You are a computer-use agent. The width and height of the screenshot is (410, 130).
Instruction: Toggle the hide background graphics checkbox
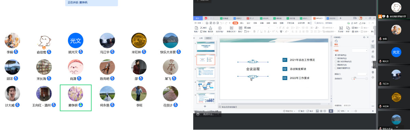(x=336, y=68)
